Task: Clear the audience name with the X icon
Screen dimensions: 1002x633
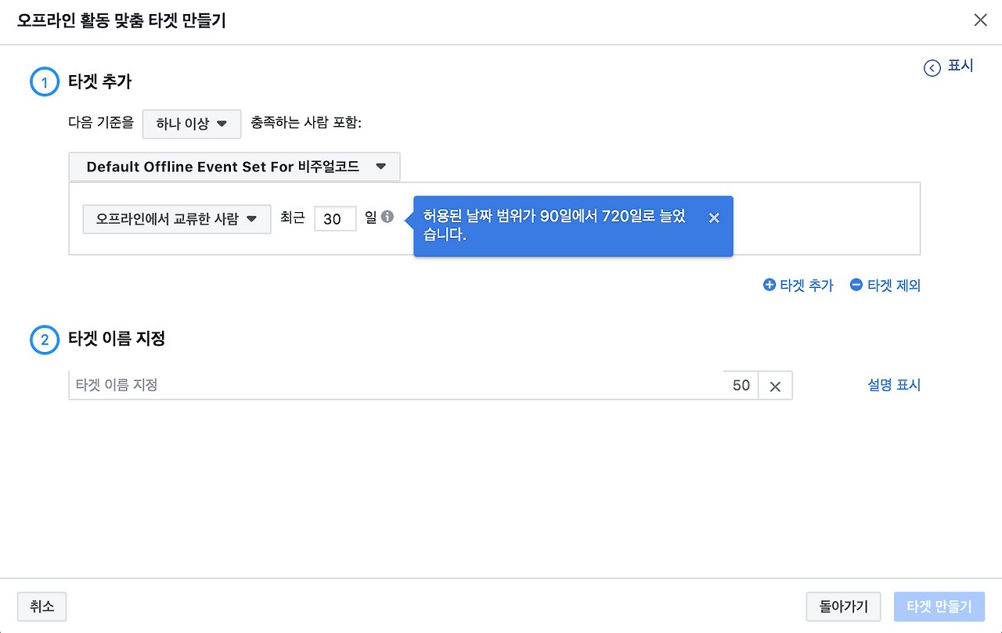Action: pyautogui.click(x=774, y=385)
